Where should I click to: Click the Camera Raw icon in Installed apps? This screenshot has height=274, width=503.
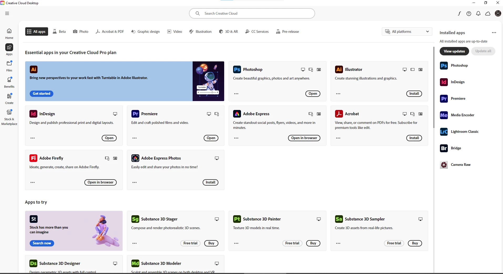click(x=444, y=165)
